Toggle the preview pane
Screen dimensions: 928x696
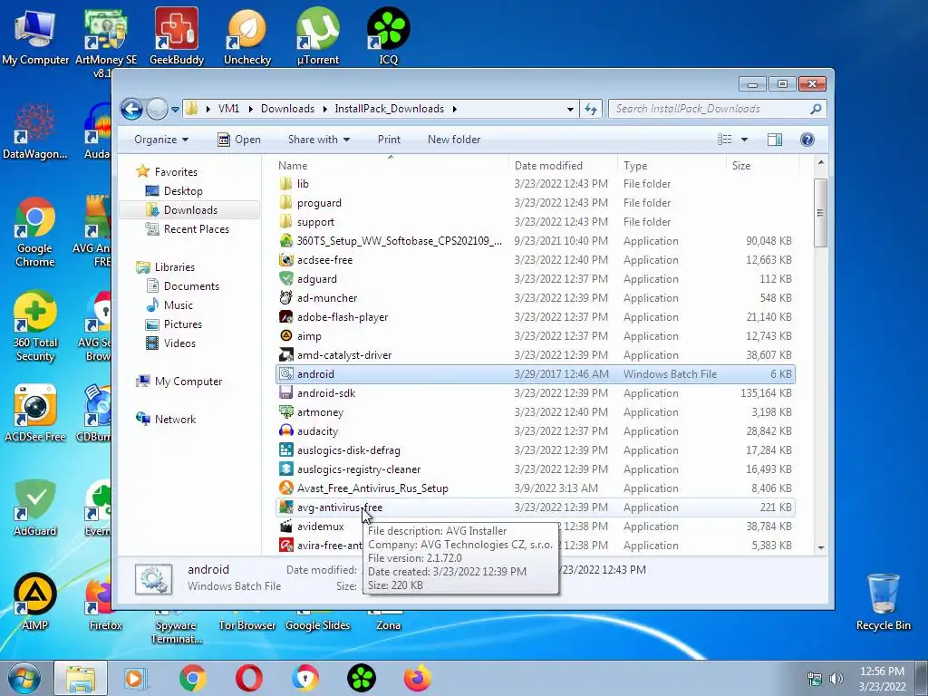click(775, 140)
